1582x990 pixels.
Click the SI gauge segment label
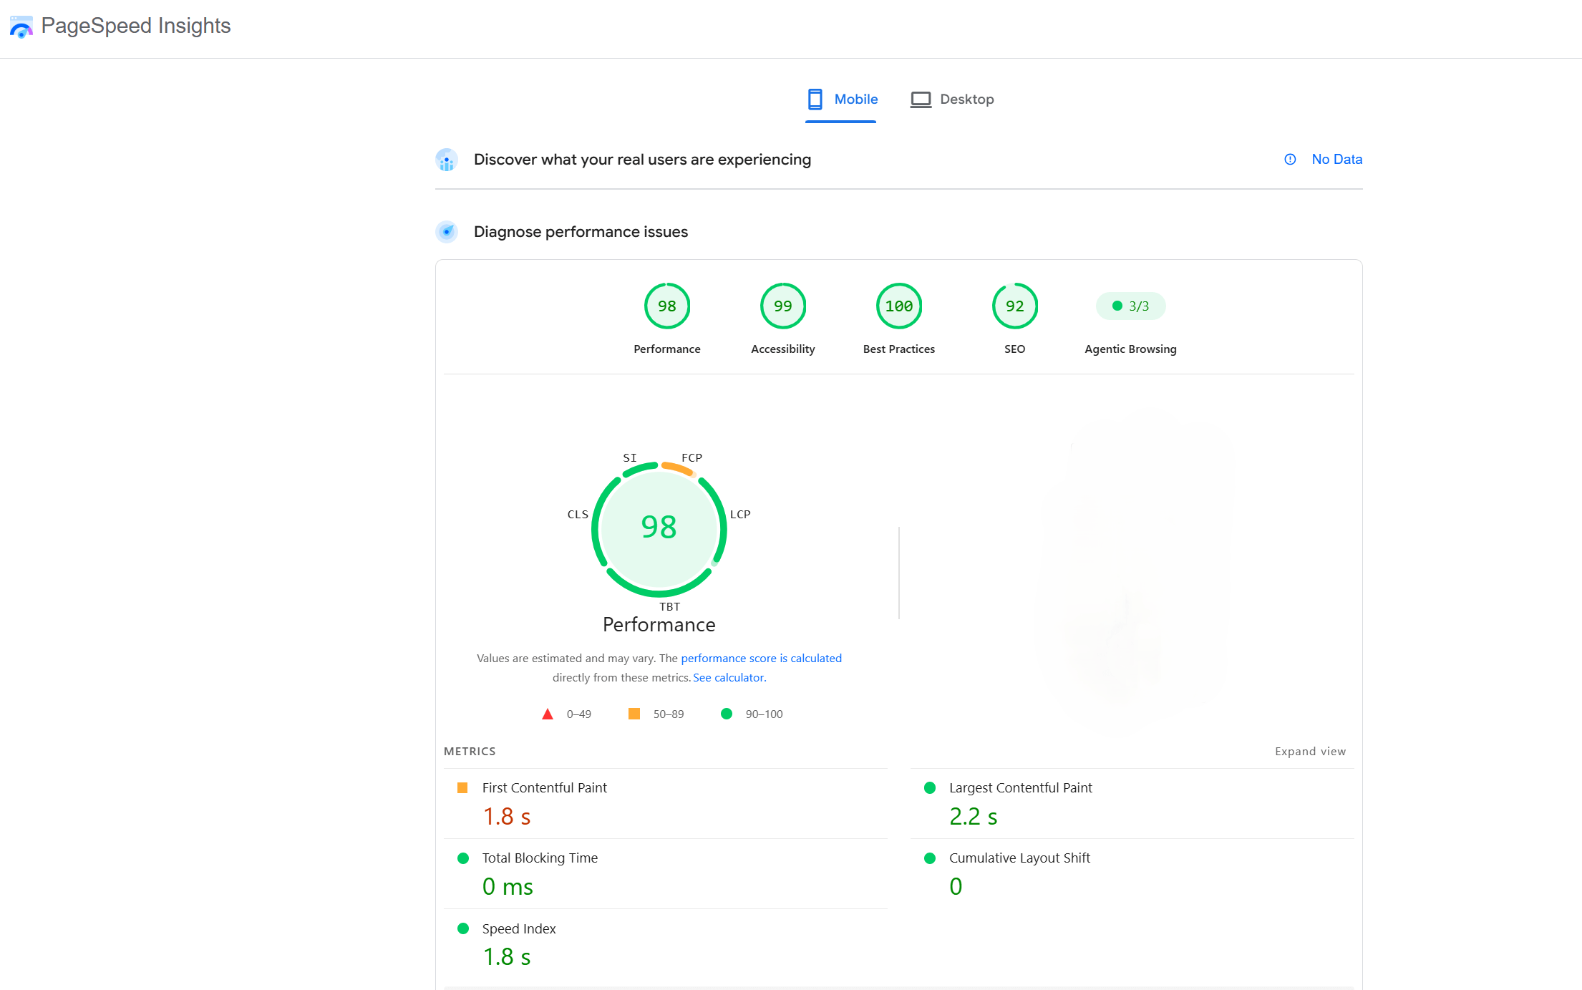[x=630, y=458]
